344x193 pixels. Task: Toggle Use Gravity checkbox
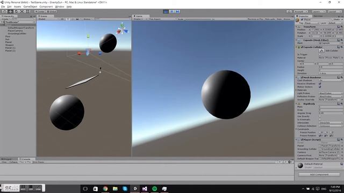(x=320, y=116)
